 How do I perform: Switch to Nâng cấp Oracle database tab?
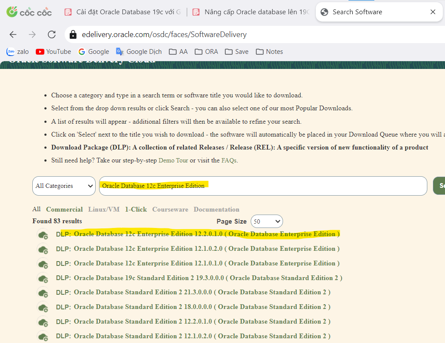pyautogui.click(x=251, y=12)
